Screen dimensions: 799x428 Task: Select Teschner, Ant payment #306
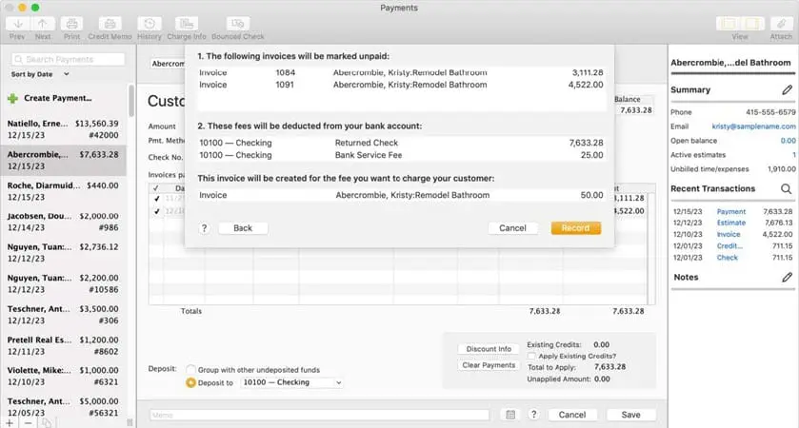click(63, 315)
